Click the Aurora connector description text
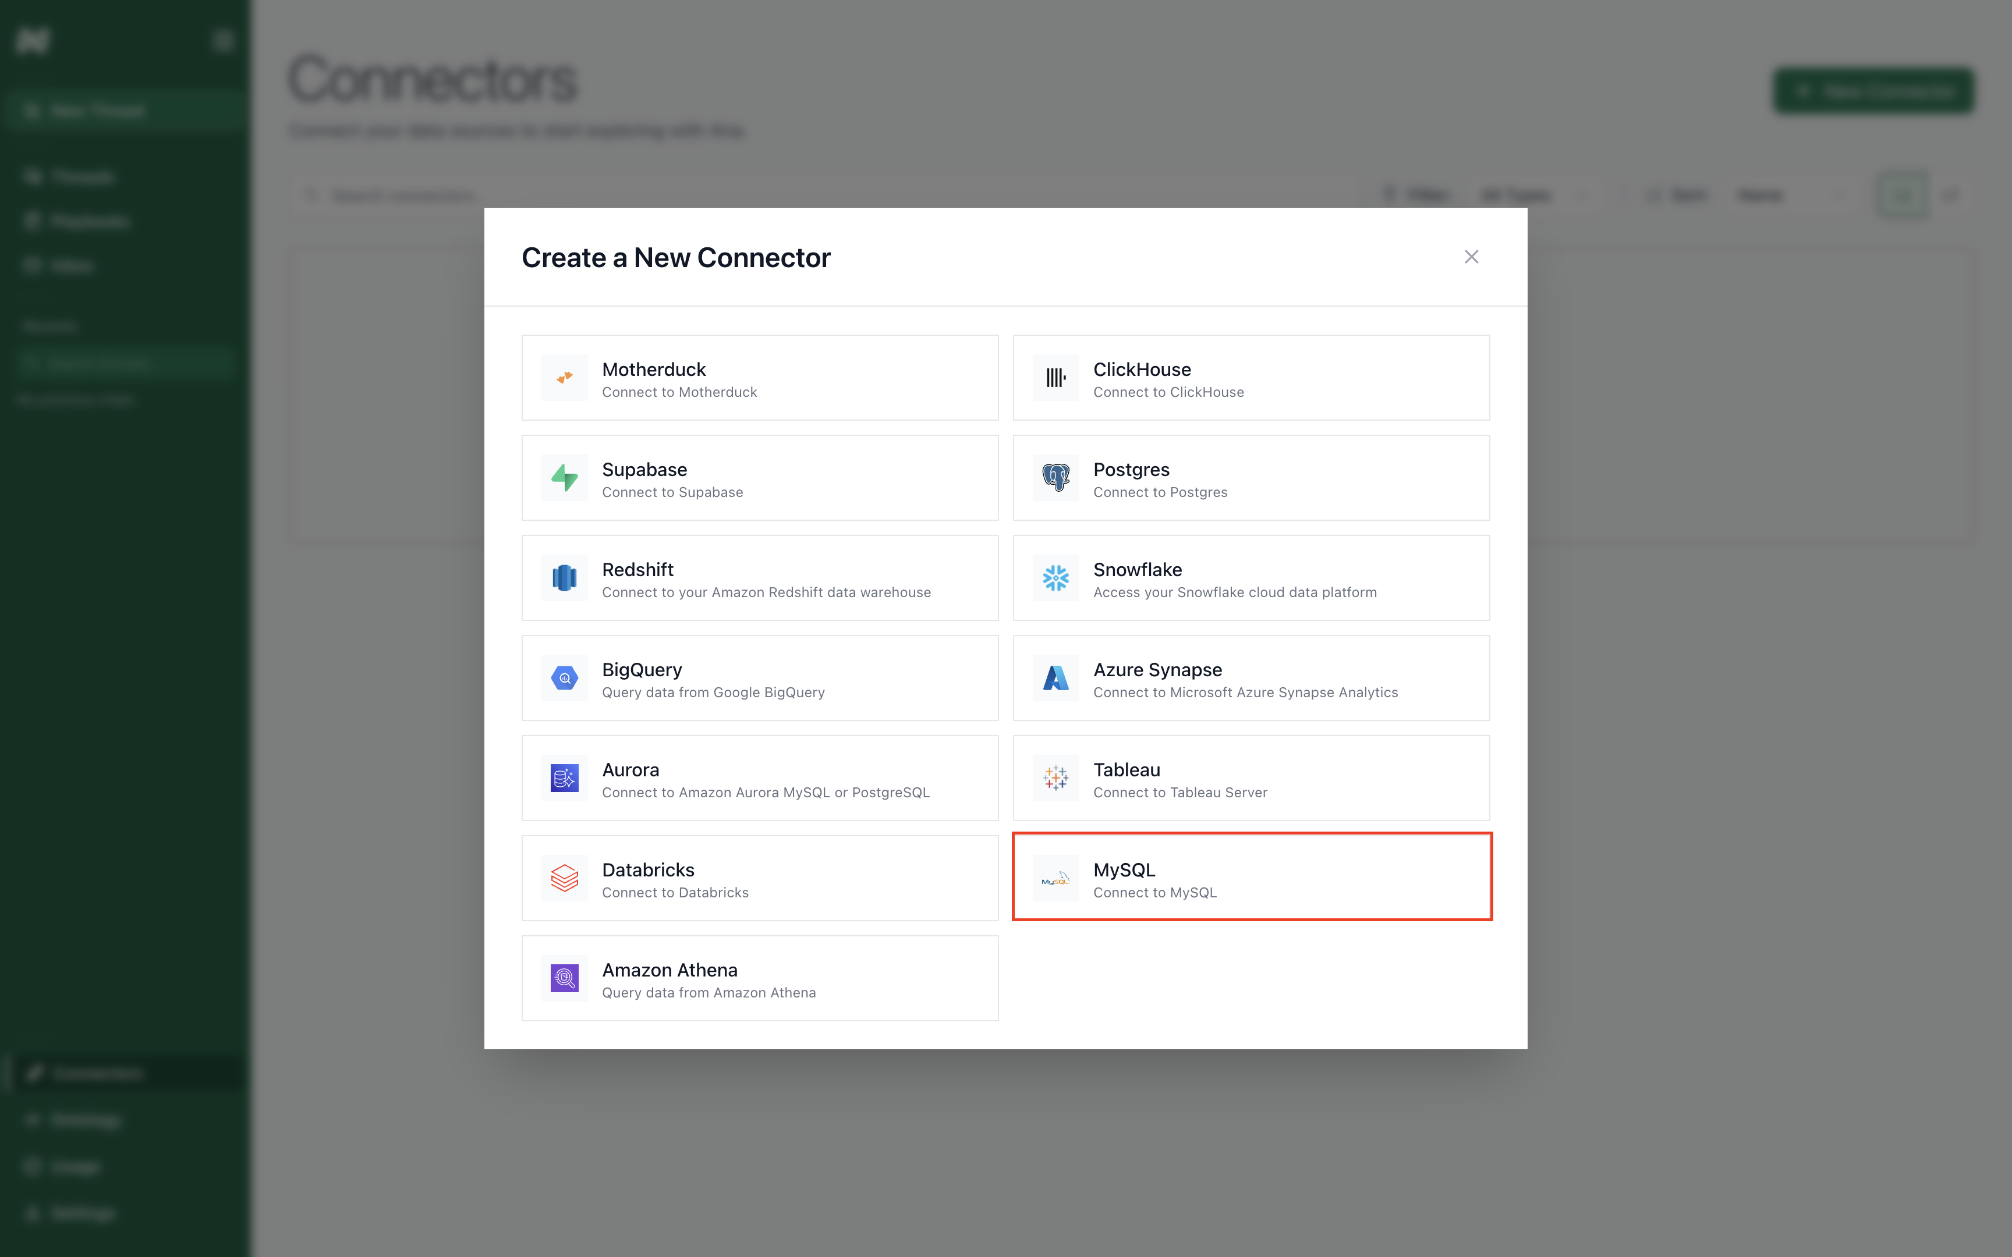Viewport: 2012px width, 1257px height. click(x=766, y=793)
